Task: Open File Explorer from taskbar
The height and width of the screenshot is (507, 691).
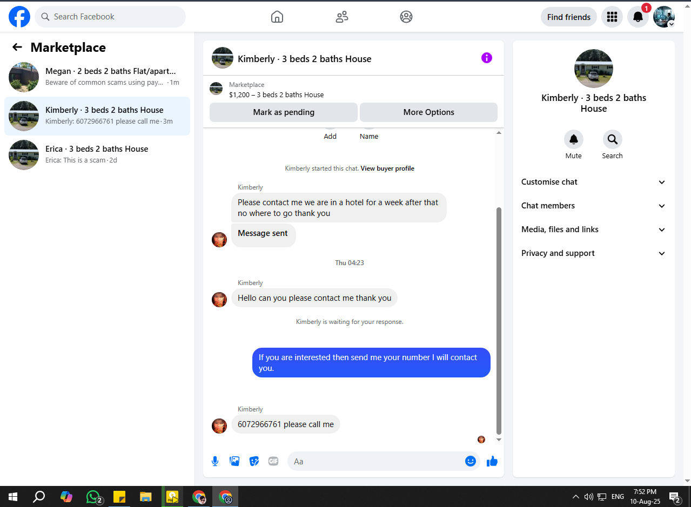Action: pos(146,497)
